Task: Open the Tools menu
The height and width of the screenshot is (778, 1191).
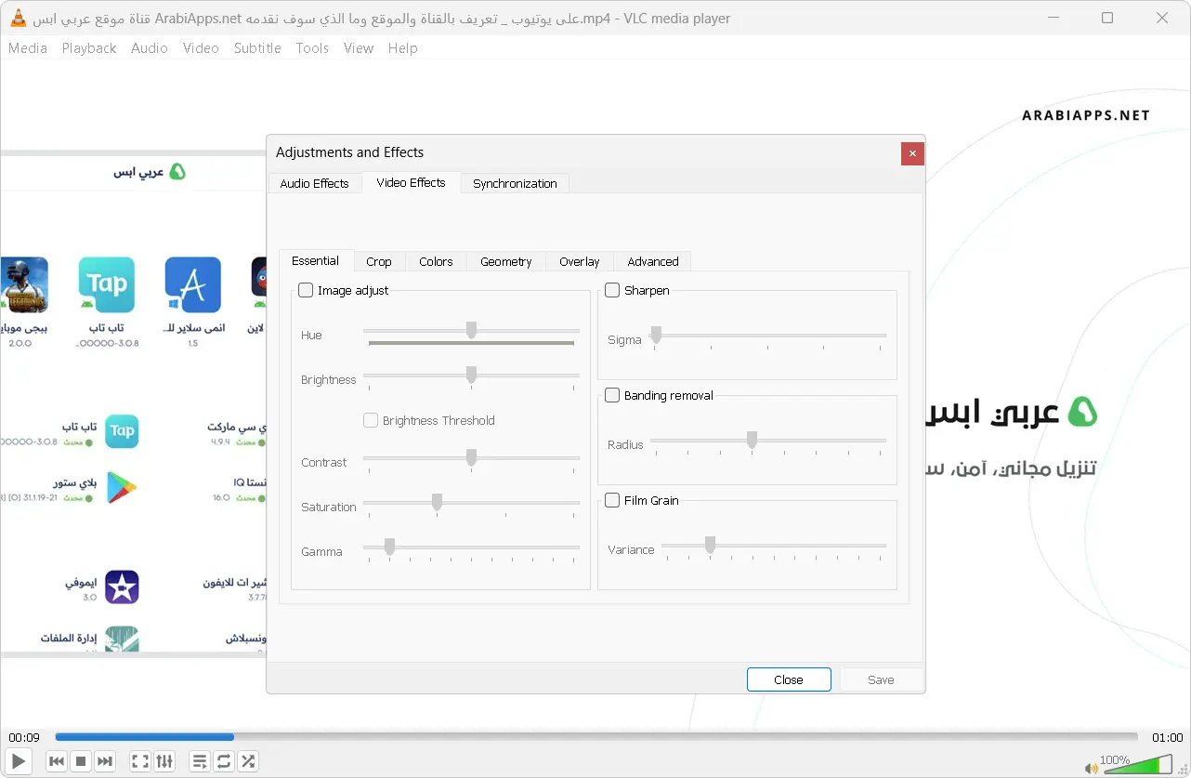Action: (x=312, y=48)
